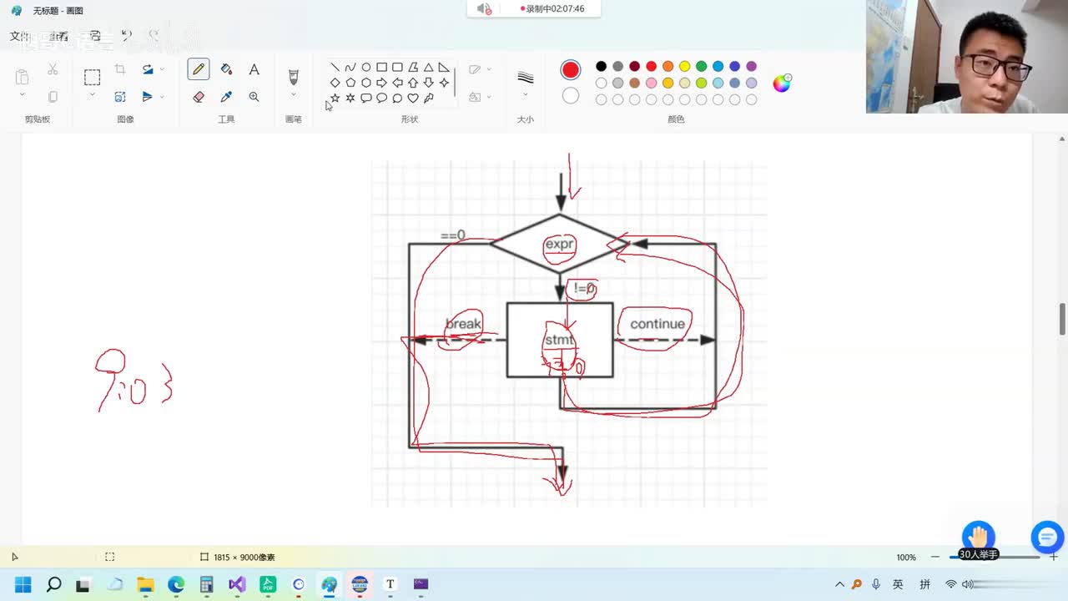
Task: Open File Explorer from the taskbar
Action: click(145, 584)
